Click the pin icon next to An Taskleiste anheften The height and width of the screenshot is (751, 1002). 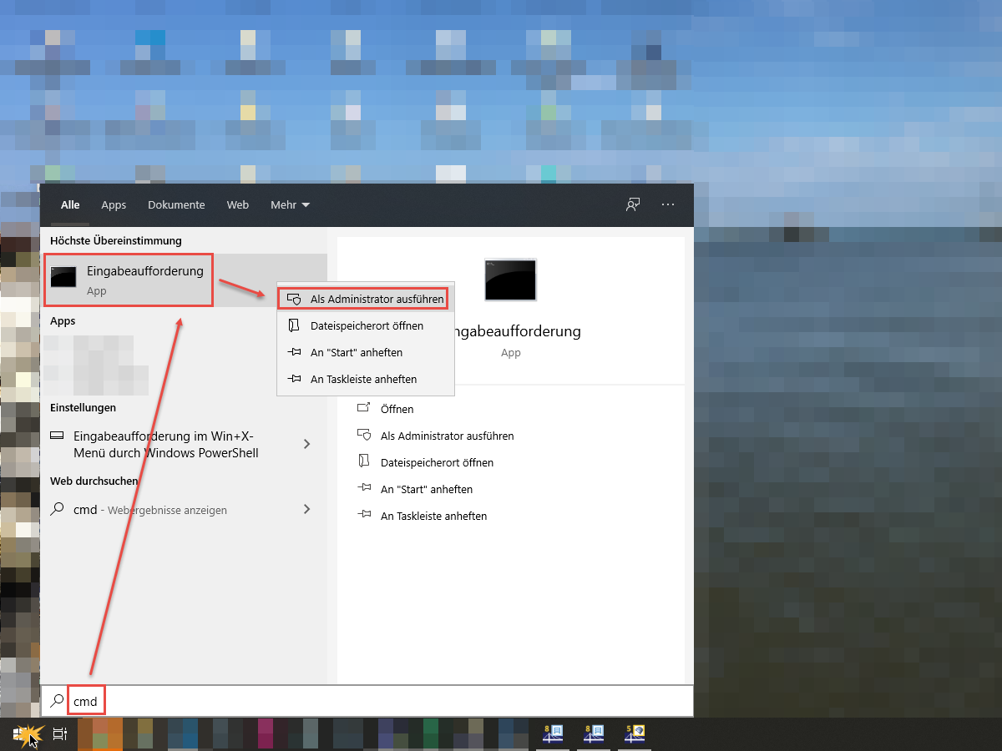click(293, 379)
